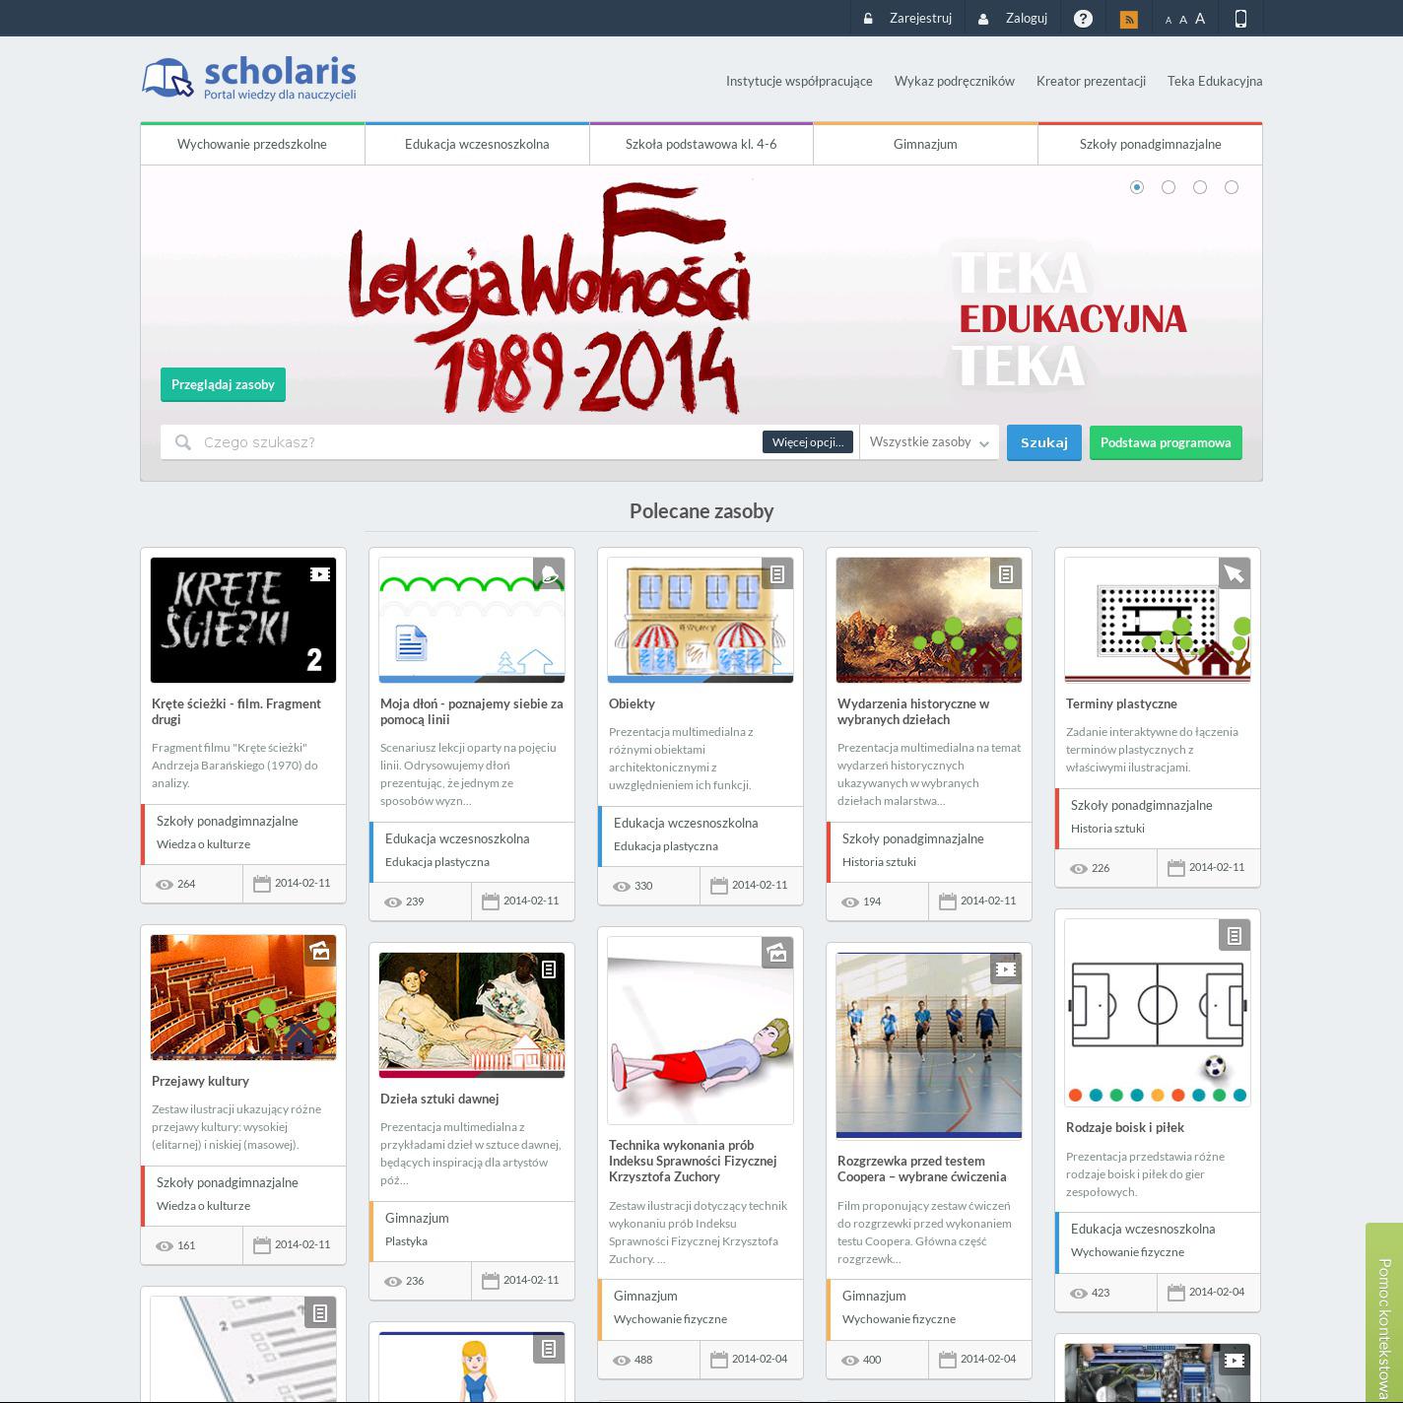Open the Rodzaje boisk i piłek thumbnail

pyautogui.click(x=1157, y=1013)
